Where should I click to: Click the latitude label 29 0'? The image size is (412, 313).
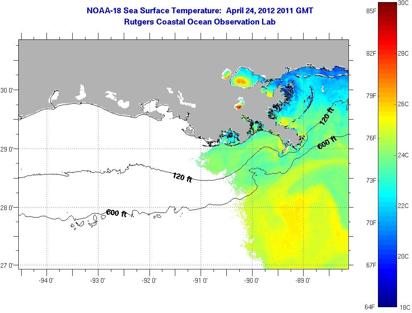point(6,149)
